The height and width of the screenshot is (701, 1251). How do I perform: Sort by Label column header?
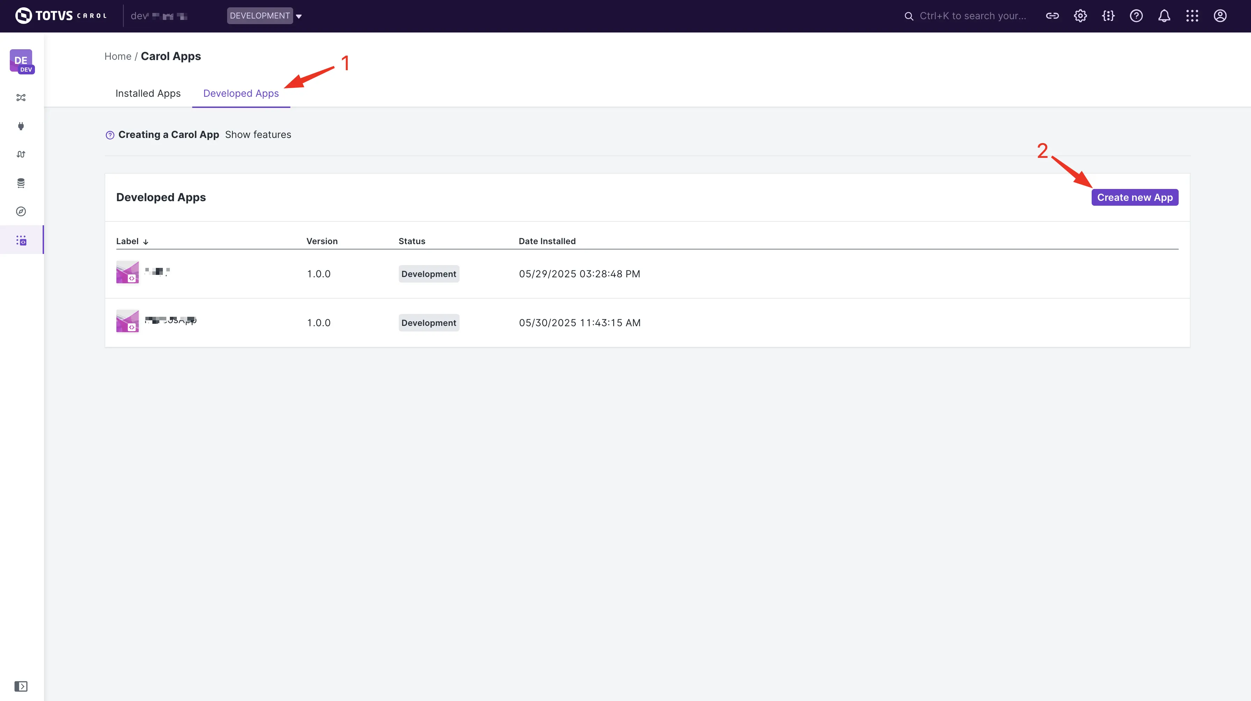tap(132, 241)
